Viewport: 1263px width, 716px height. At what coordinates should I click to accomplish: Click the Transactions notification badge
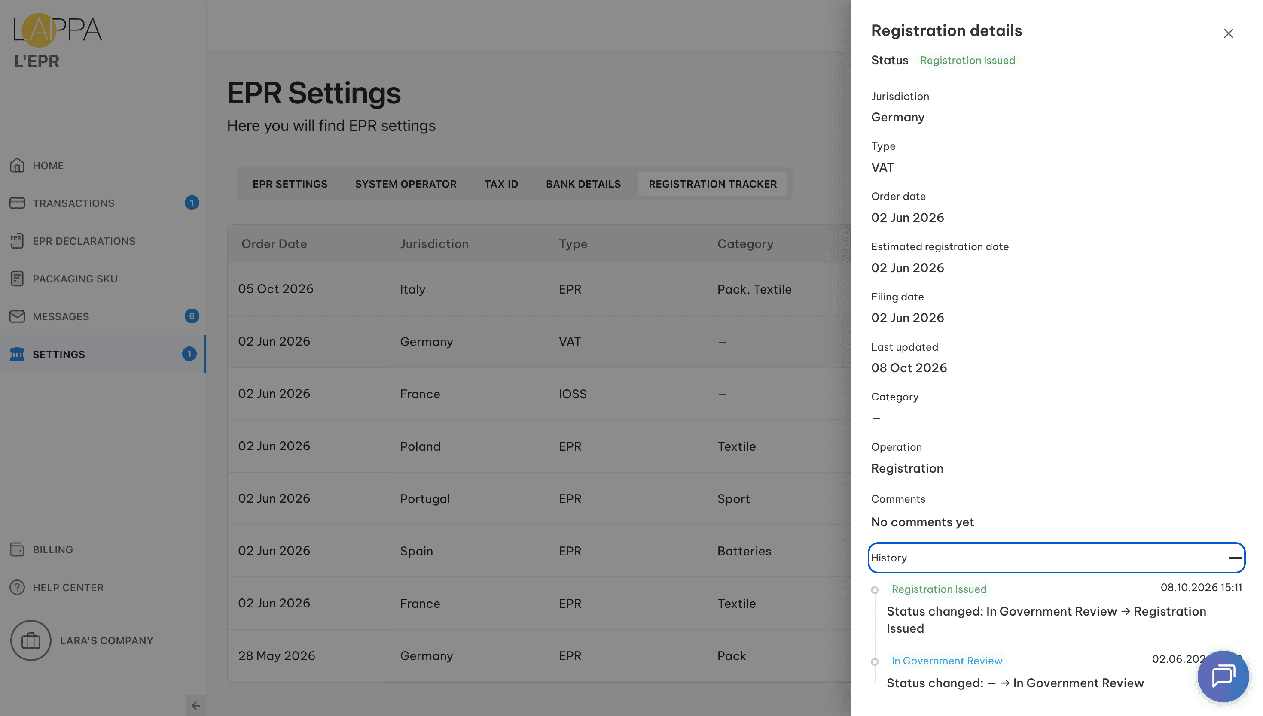tap(192, 203)
